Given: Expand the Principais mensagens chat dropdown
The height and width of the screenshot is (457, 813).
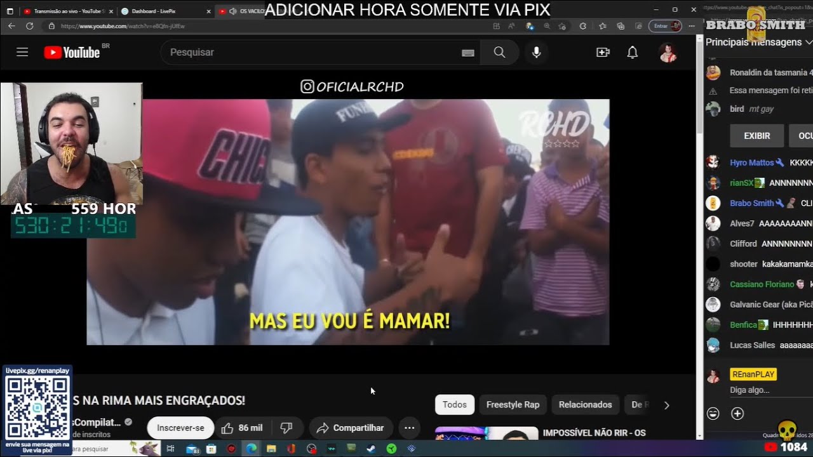Looking at the screenshot, I should [x=758, y=42].
